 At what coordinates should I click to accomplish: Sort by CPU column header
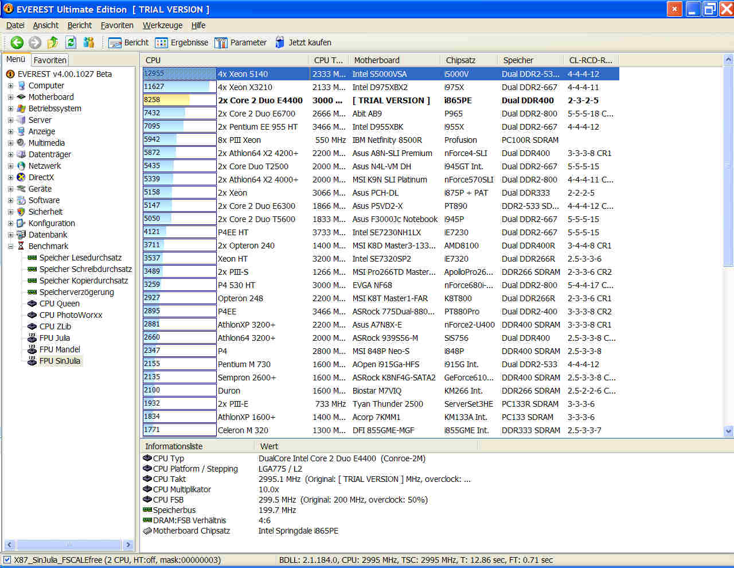pos(225,60)
